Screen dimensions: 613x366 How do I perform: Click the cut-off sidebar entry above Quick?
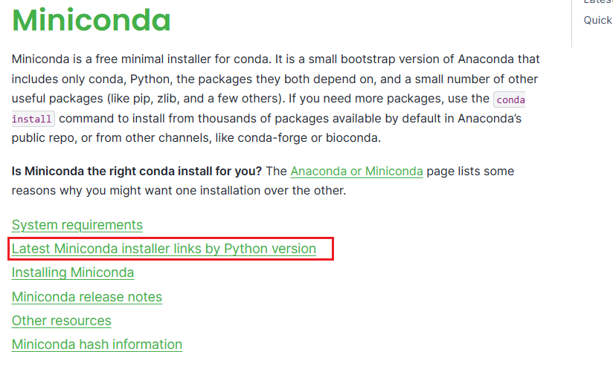point(597,2)
